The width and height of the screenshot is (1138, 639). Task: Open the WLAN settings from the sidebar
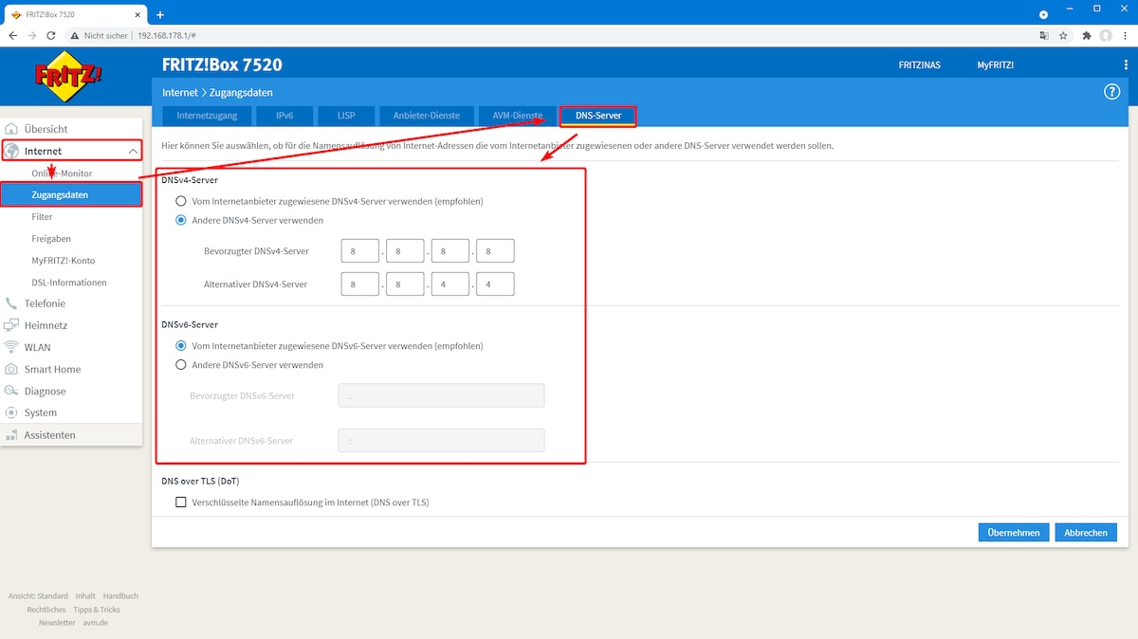(43, 347)
